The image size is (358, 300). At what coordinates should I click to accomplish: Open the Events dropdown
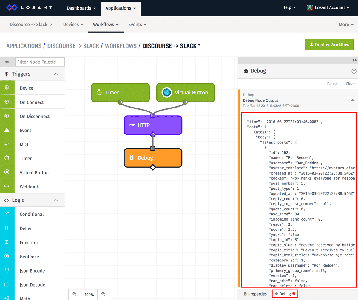click(137, 25)
